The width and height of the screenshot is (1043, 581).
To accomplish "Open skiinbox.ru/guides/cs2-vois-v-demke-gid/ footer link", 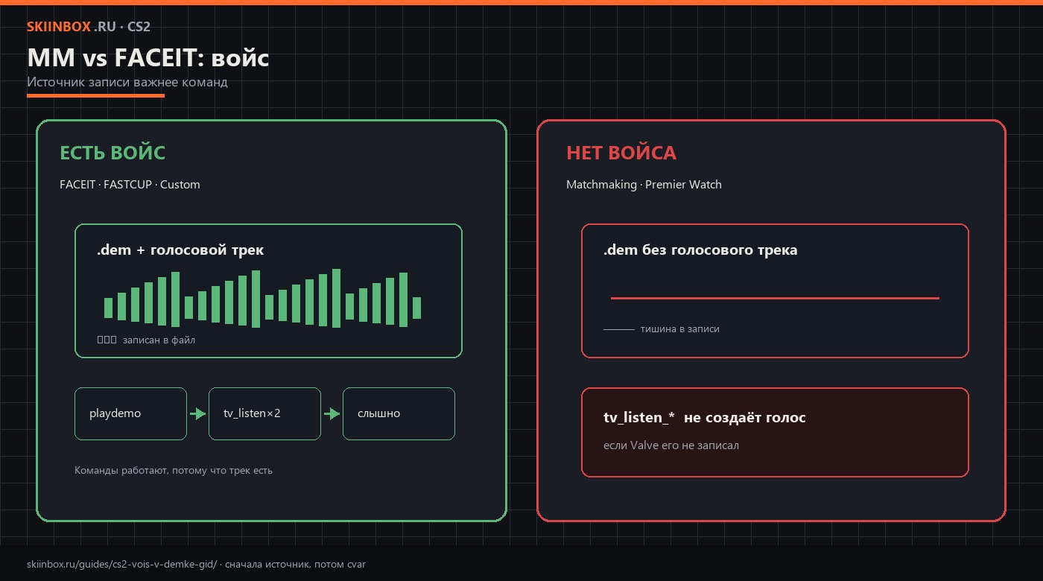I will (x=121, y=565).
